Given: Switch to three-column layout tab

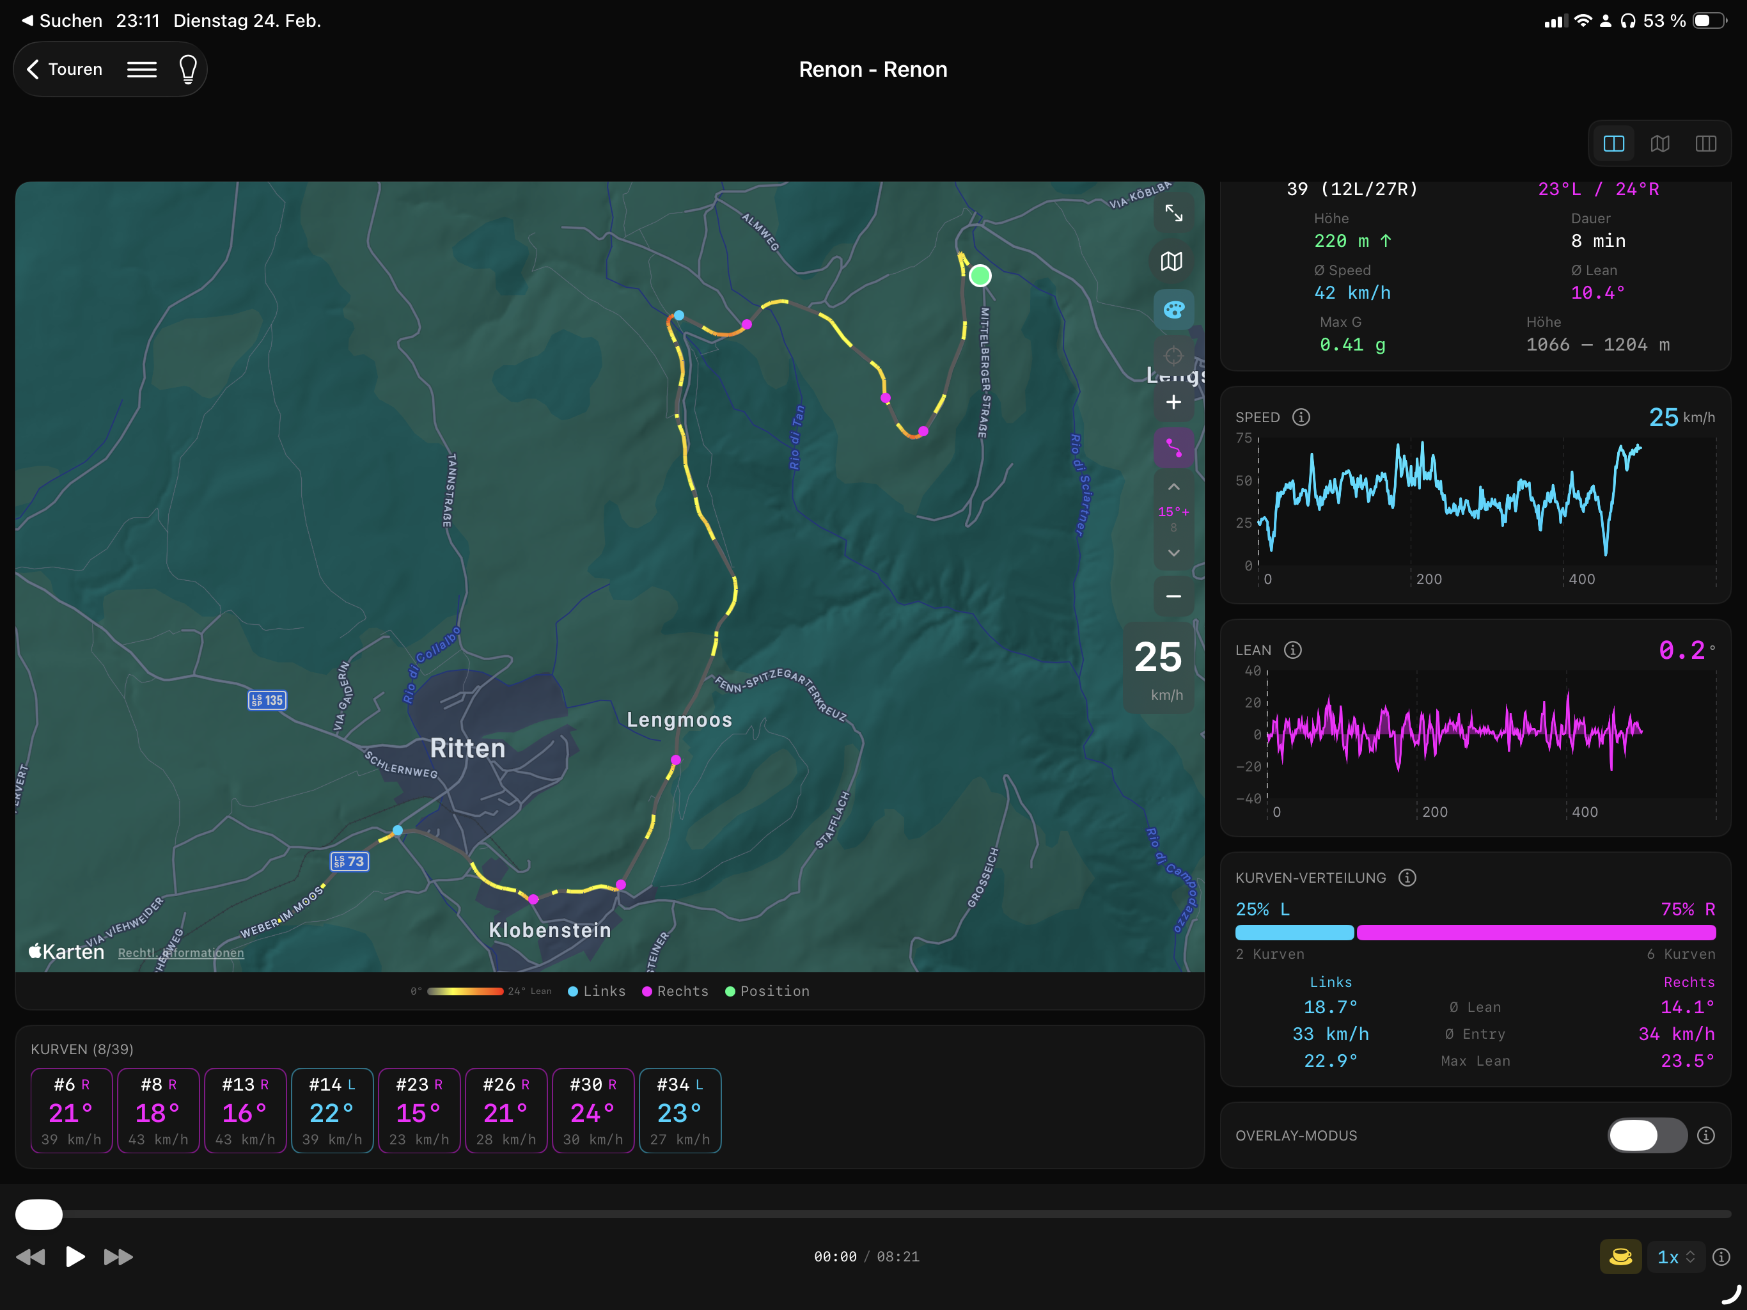Looking at the screenshot, I should (1705, 144).
